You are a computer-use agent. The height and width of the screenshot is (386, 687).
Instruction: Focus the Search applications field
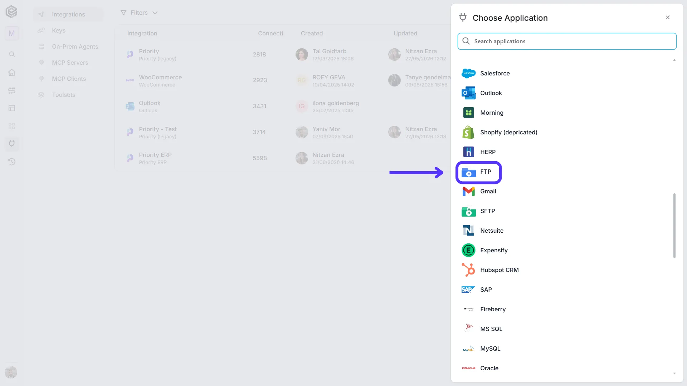click(x=567, y=41)
